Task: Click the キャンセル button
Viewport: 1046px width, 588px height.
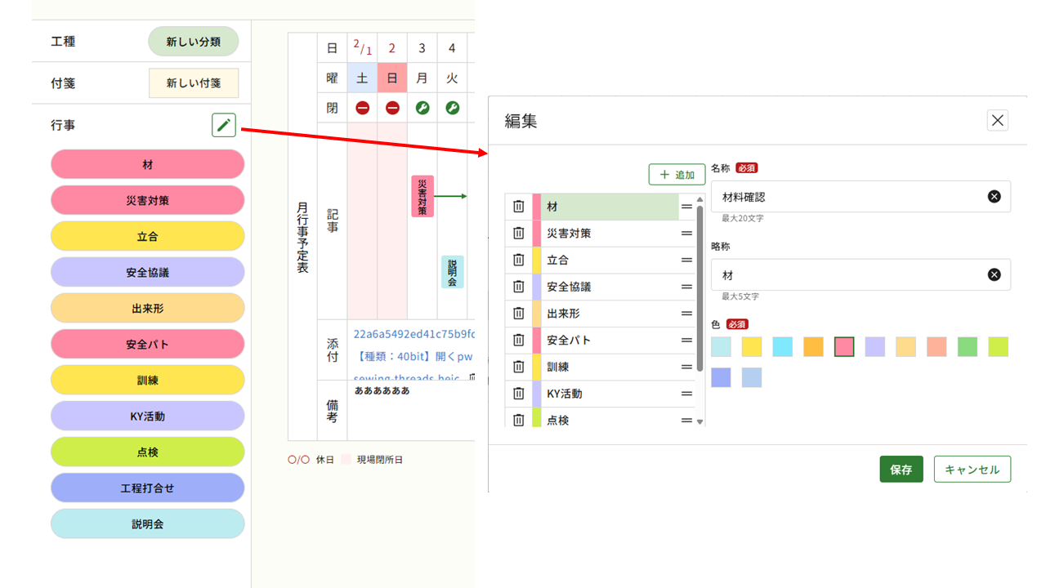Action: pyautogui.click(x=972, y=470)
